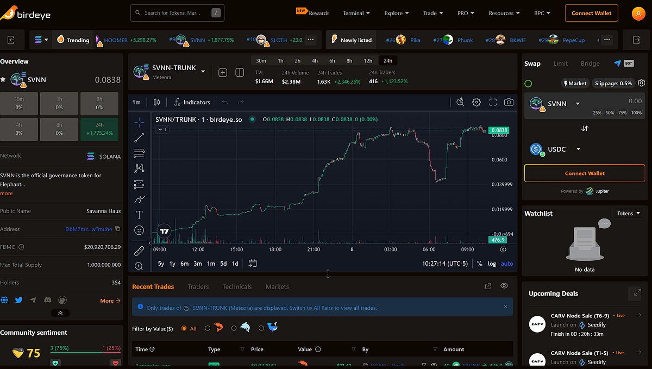Copy the SVNN token address
The height and width of the screenshot is (369, 652).
[x=118, y=229]
